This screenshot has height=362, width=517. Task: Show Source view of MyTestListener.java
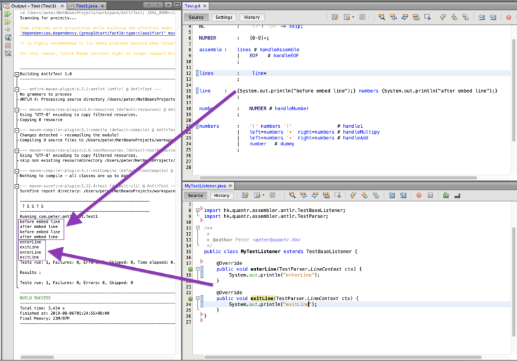point(195,196)
